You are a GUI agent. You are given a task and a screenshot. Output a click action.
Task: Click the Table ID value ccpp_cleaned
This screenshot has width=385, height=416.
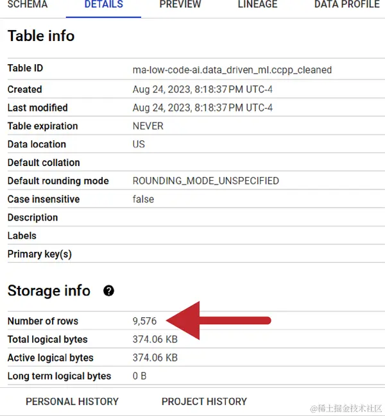coord(232,69)
